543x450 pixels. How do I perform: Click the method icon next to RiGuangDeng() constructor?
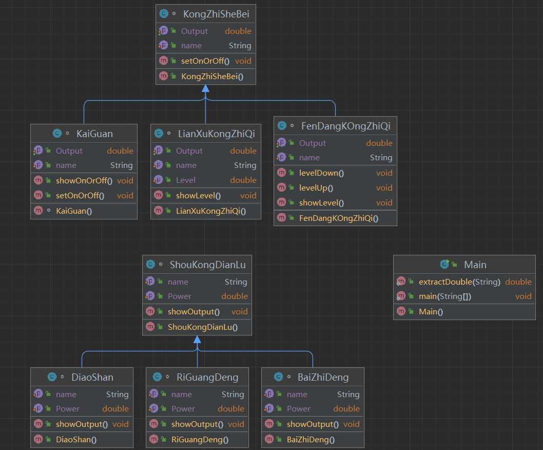coord(154,439)
